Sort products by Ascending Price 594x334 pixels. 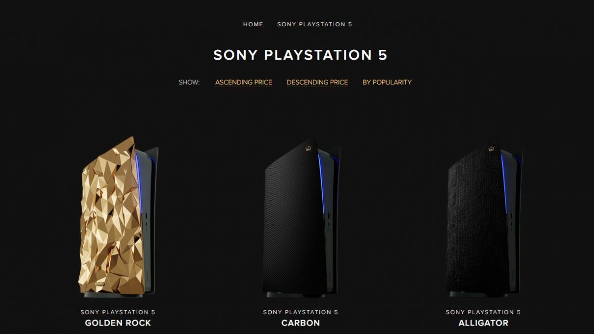[244, 82]
